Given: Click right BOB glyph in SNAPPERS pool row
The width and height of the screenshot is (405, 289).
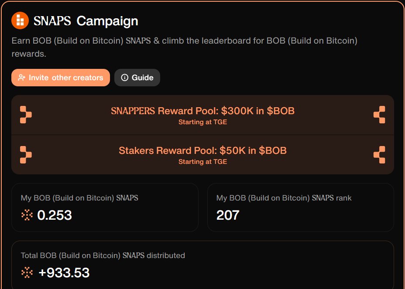Looking at the screenshot, I should tap(379, 115).
